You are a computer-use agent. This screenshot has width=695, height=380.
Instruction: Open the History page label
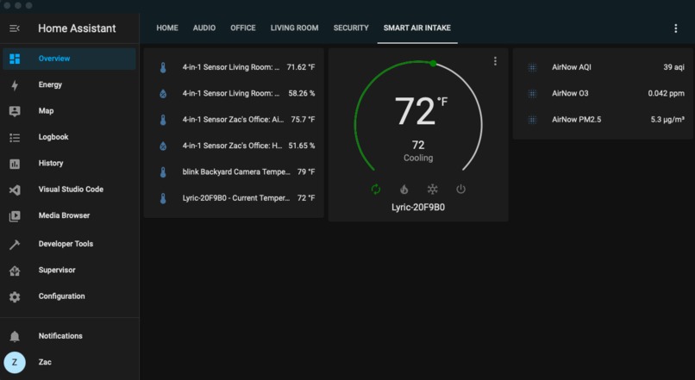(x=51, y=164)
